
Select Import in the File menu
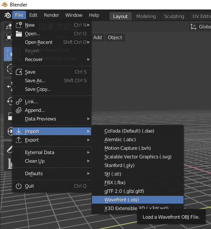(x=52, y=131)
